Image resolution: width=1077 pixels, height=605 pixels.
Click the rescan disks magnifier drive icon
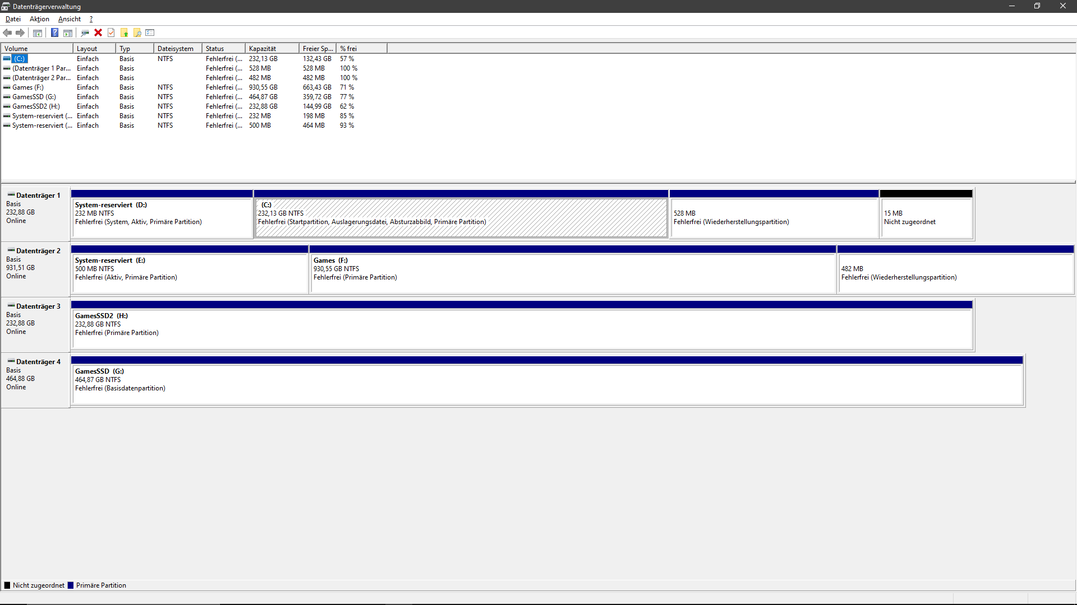85,33
